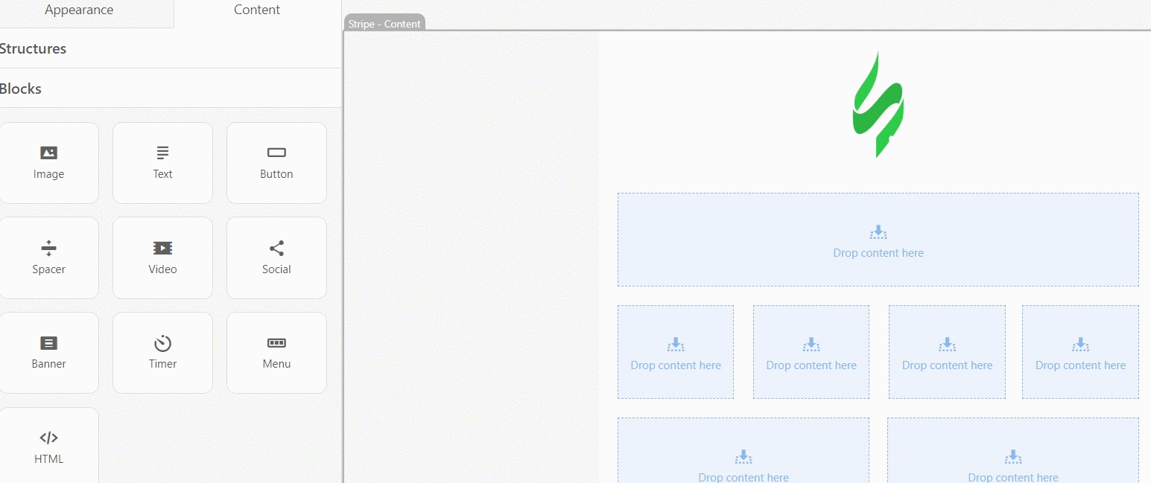Click the Stripe - Content label tab

click(384, 23)
